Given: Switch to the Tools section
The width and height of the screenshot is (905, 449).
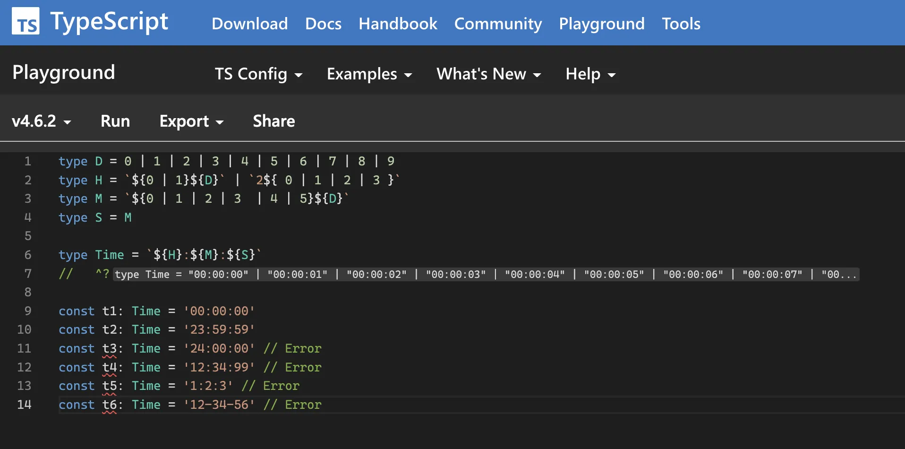Looking at the screenshot, I should (681, 24).
